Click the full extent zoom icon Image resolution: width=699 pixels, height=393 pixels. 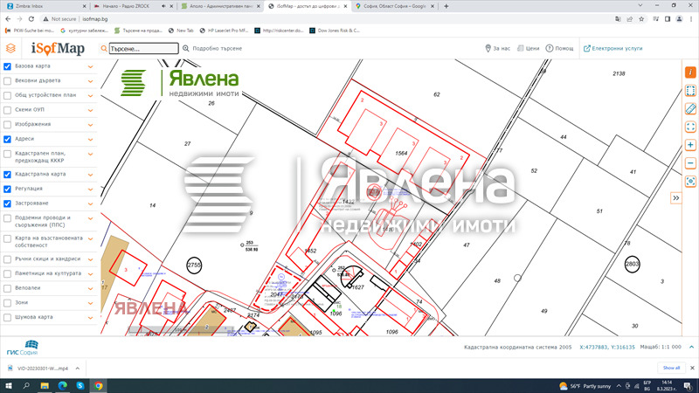click(690, 127)
